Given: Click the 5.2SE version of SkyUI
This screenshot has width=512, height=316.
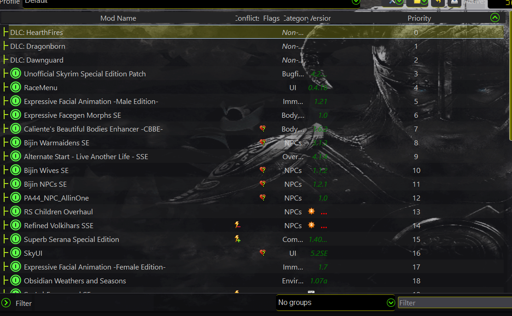Looking at the screenshot, I should click(x=319, y=253).
